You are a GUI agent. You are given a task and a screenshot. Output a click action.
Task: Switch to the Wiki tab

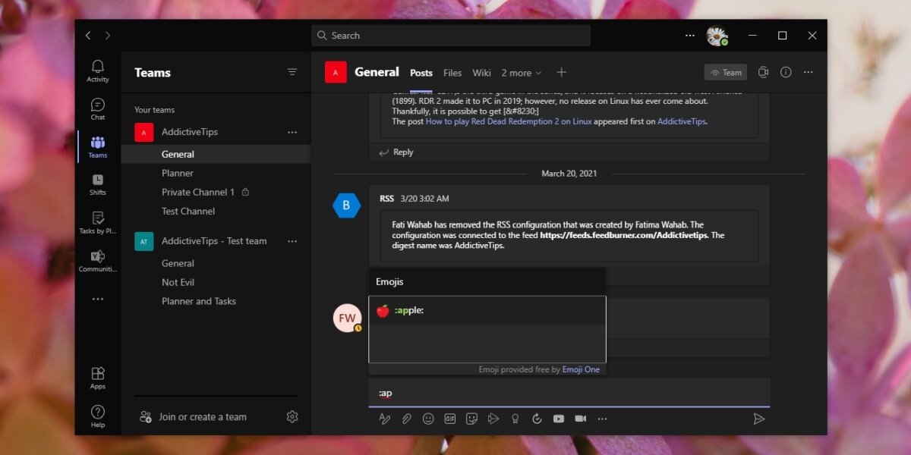pos(481,73)
